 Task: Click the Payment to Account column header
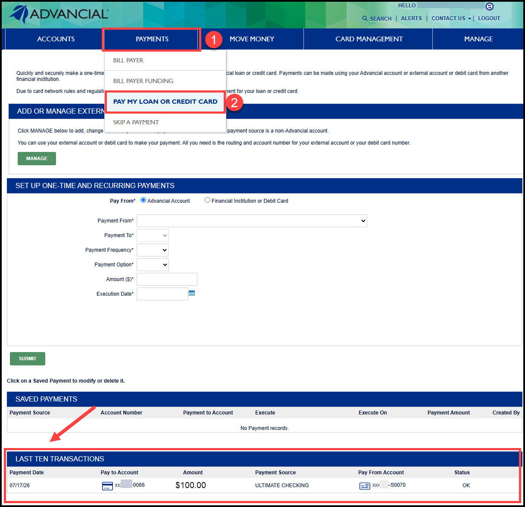[x=208, y=413]
